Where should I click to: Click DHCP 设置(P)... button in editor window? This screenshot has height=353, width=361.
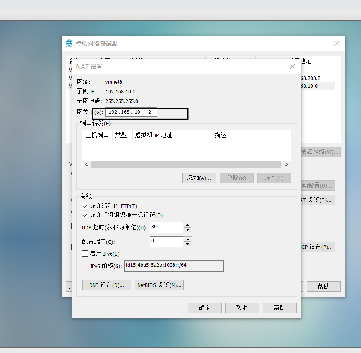click(318, 247)
